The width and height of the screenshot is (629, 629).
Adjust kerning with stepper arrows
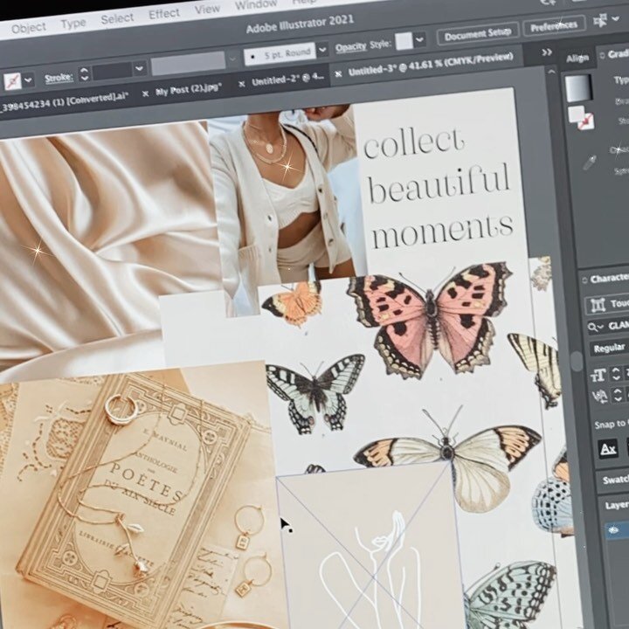617,395
